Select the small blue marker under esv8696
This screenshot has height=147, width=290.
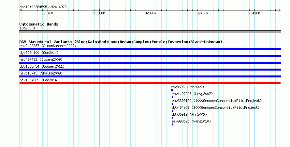pos(172,90)
